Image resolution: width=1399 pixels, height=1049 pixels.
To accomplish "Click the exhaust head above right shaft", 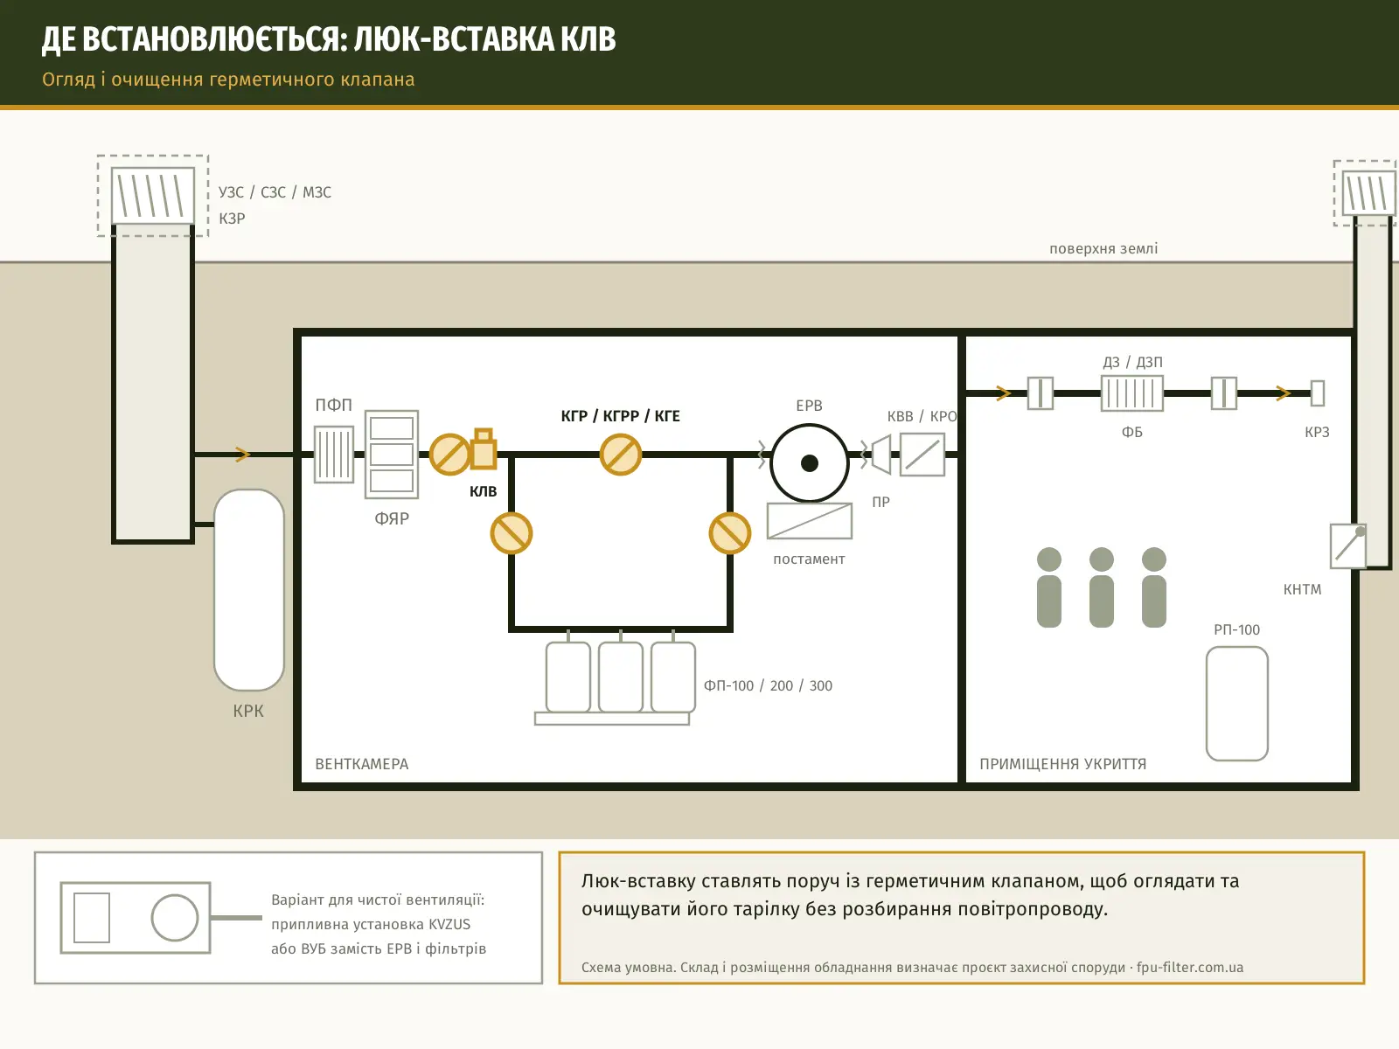I will pyautogui.click(x=1369, y=194).
